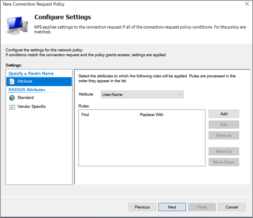The height and width of the screenshot is (218, 253).
Task: Click the Find column header
Action: click(108, 114)
